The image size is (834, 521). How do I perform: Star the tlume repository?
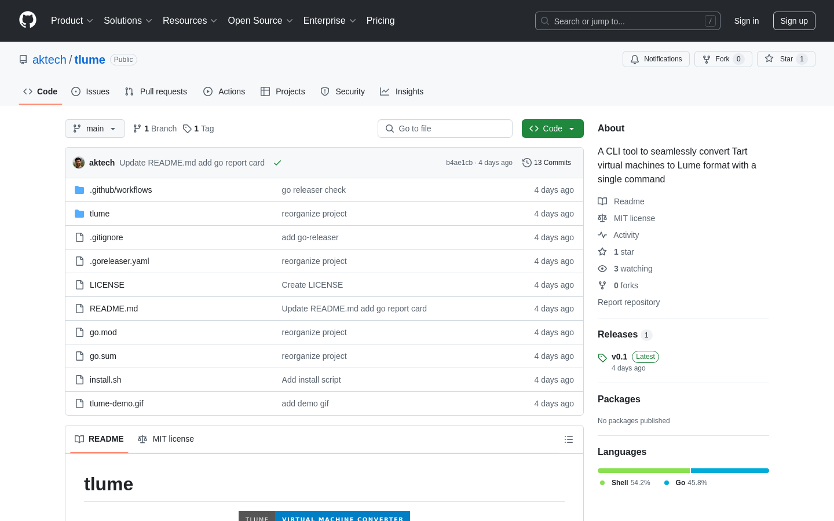coord(785,59)
